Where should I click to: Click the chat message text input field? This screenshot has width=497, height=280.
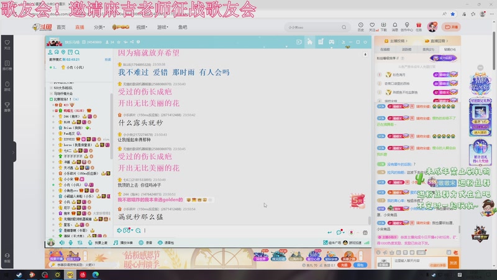point(235,231)
